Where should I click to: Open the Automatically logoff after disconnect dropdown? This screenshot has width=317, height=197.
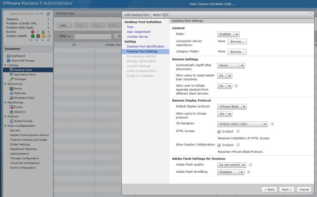231,66
